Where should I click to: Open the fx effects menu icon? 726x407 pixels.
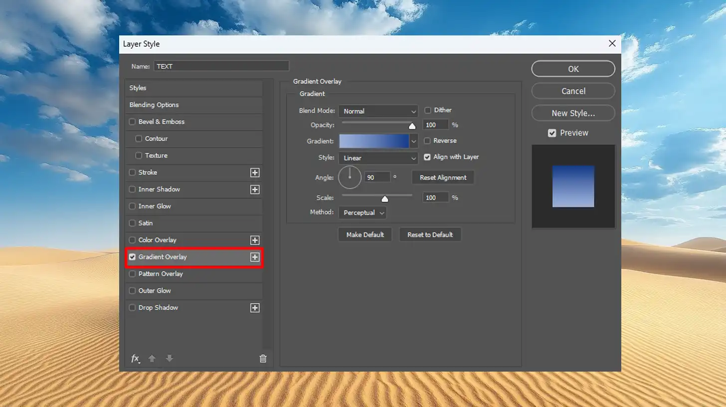click(x=135, y=359)
